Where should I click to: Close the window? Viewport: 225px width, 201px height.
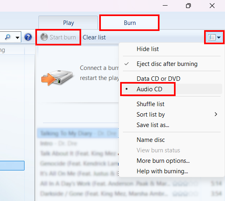click(x=212, y=6)
